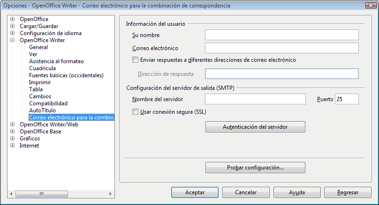Viewport: 379px width, 205px height.
Task: Close the Opciones dialog window
Action: 371,5
